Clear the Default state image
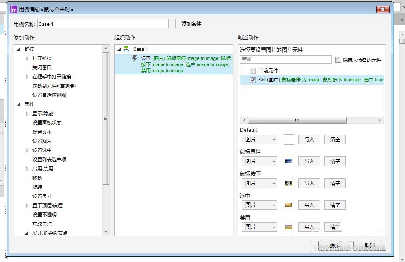 point(335,139)
